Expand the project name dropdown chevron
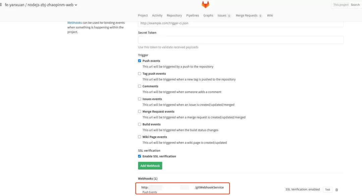 76,5
